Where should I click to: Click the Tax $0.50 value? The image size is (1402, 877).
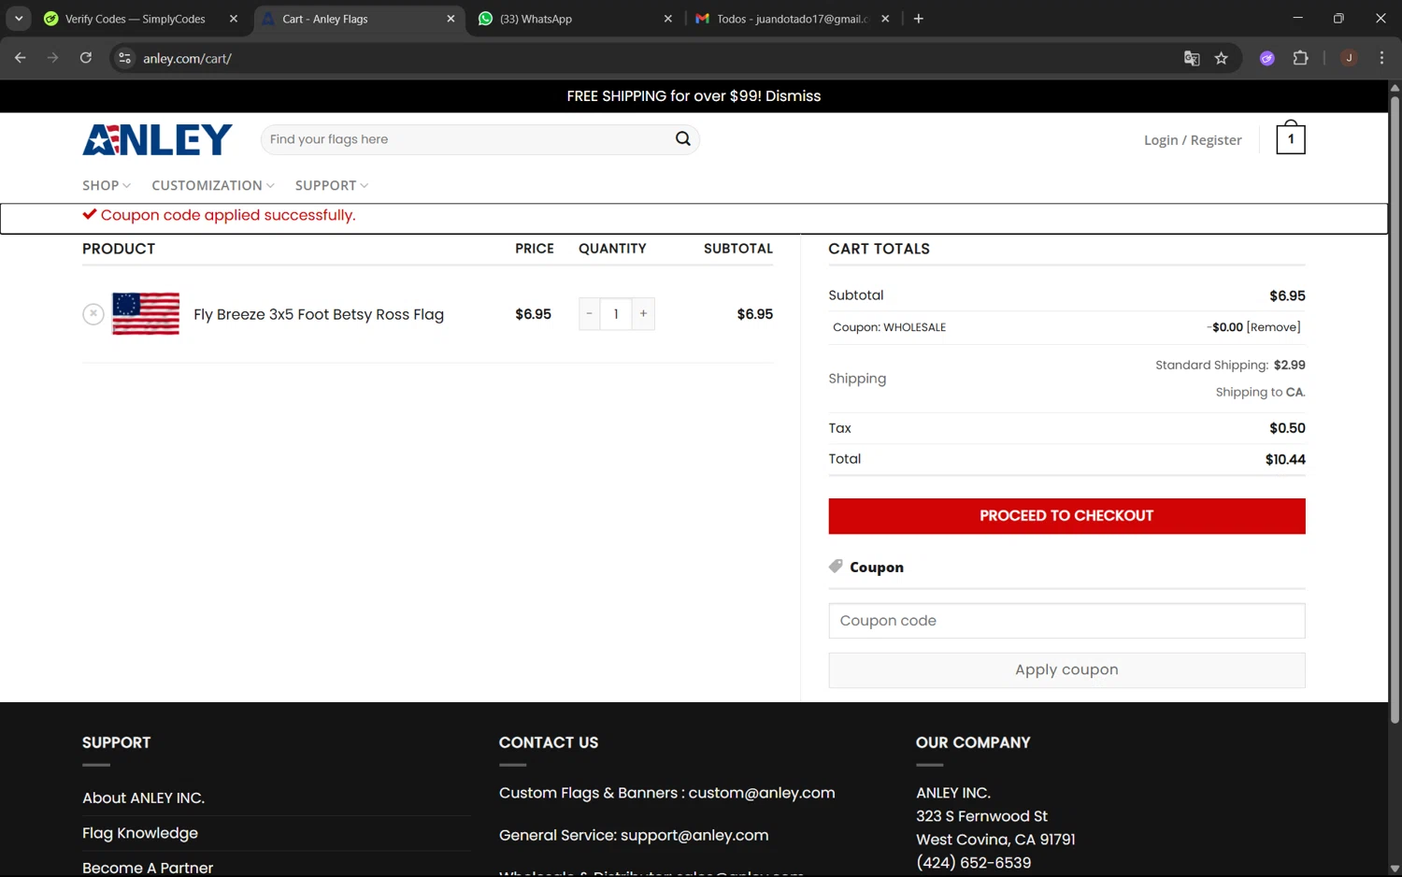point(1287,428)
